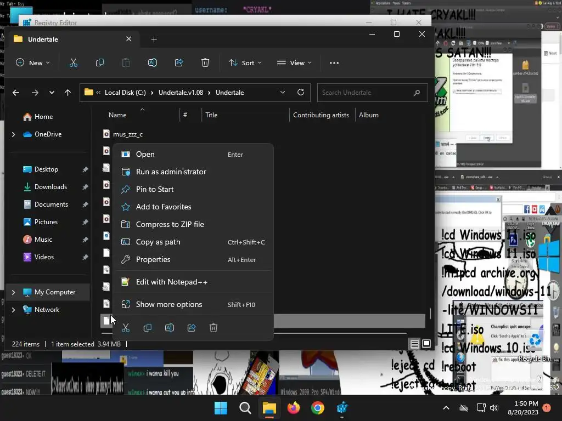Viewport: 562px width, 421px height.
Task: Sort by the Title column header
Action: 211,115
